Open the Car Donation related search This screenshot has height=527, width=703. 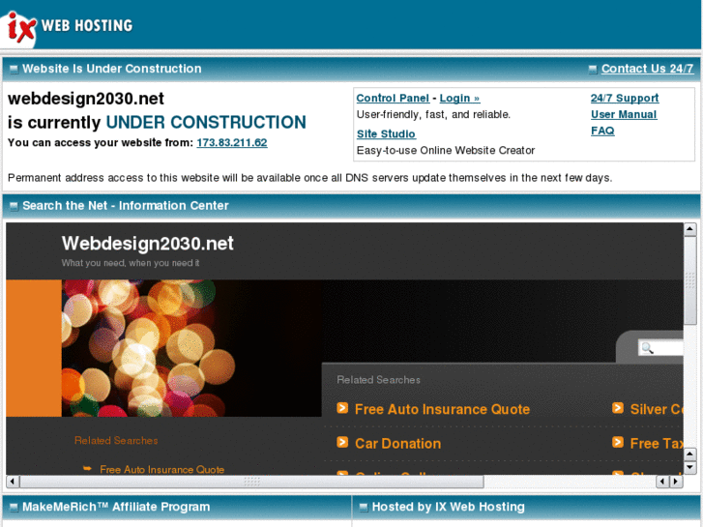click(x=397, y=444)
